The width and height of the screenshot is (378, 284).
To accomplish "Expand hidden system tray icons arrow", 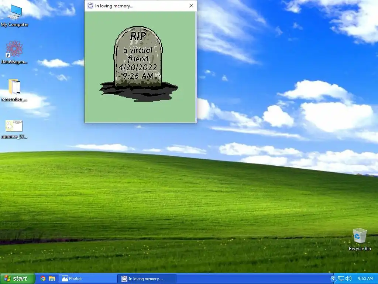I will [333, 279].
